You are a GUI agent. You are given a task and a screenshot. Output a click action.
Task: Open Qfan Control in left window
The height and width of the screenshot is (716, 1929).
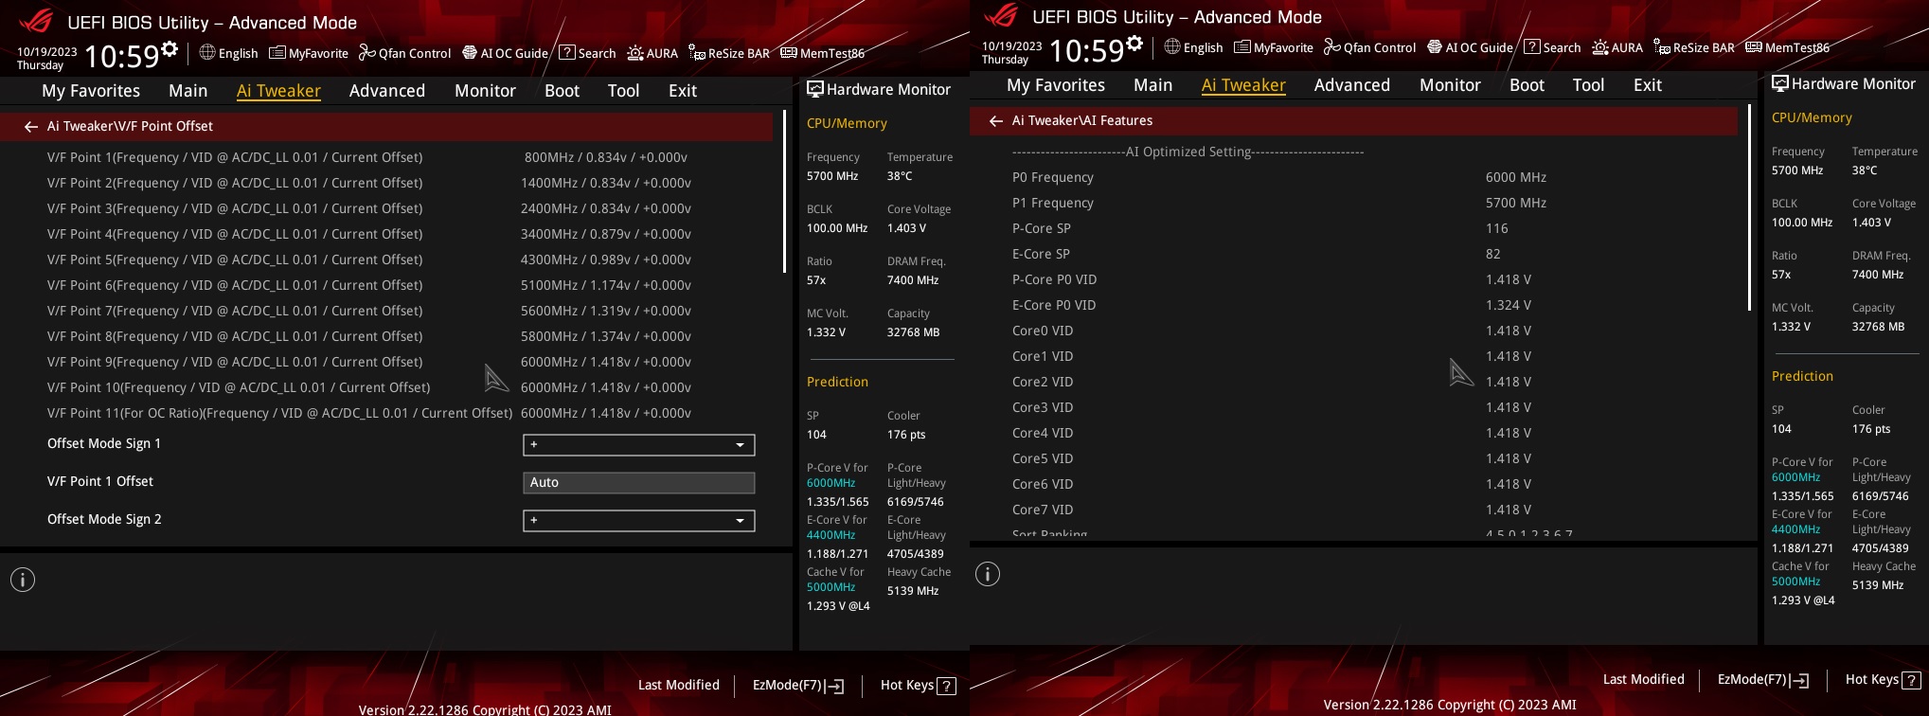(x=405, y=53)
